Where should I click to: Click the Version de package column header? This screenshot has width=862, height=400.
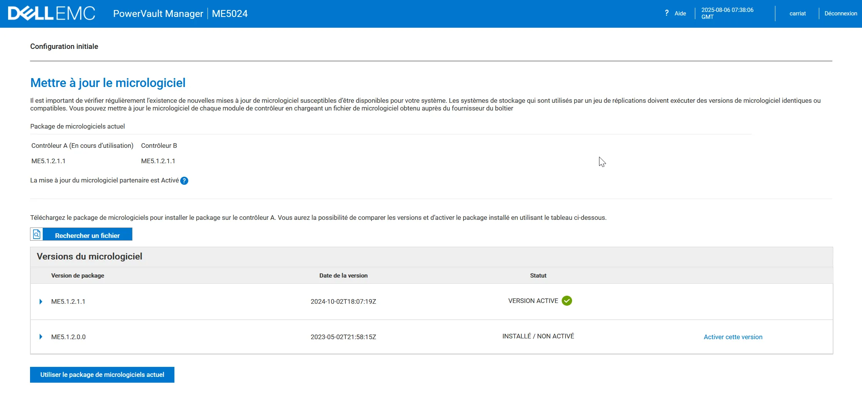[77, 276]
